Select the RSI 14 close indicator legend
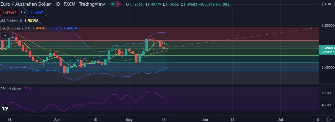The image size is (335, 122). 11,88
